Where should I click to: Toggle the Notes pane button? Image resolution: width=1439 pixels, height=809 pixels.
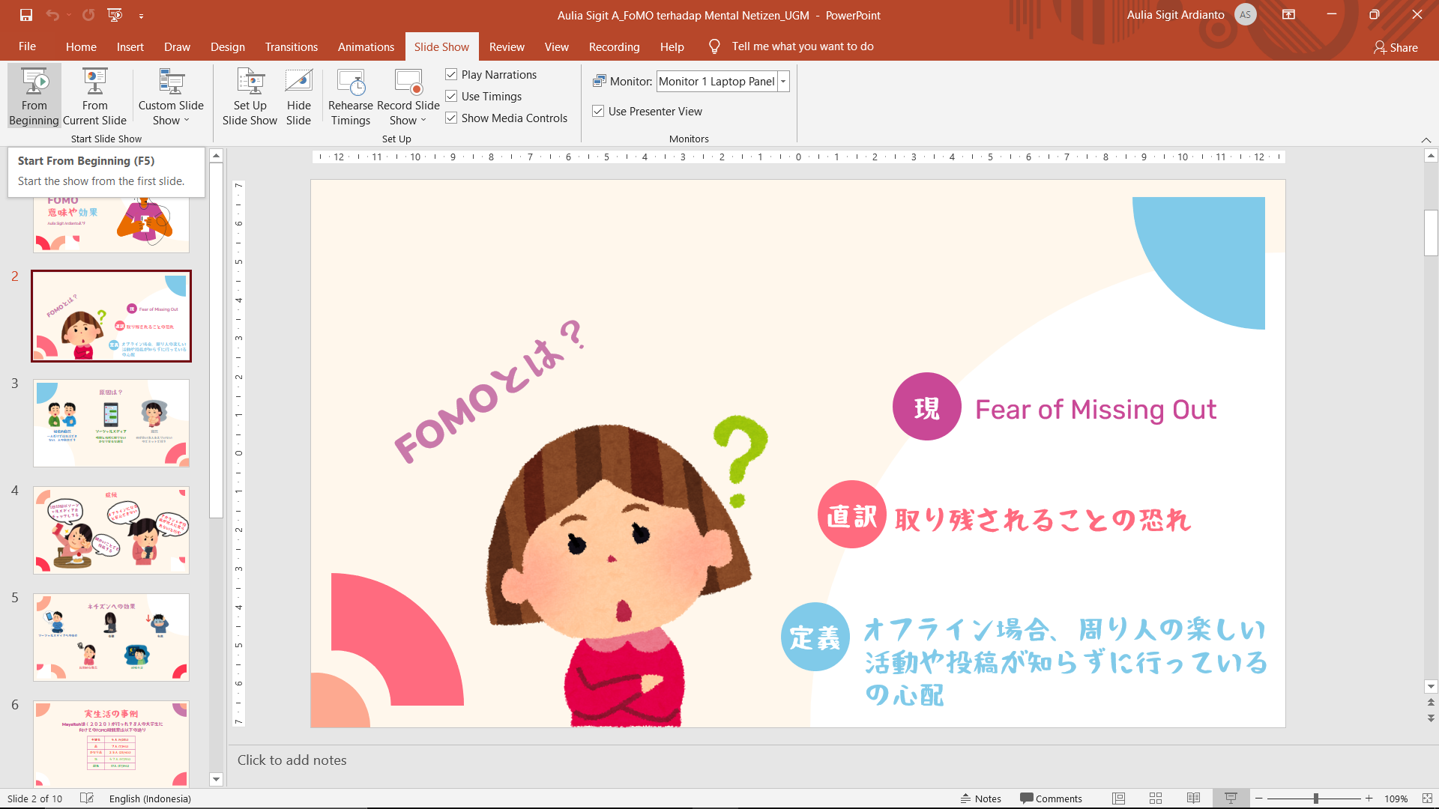(980, 799)
